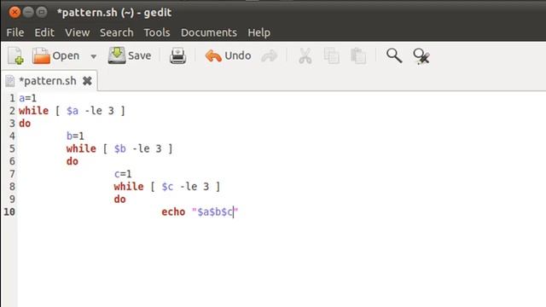This screenshot has width=546, height=307.
Task: Click the do keyword on line 6
Action: point(73,161)
